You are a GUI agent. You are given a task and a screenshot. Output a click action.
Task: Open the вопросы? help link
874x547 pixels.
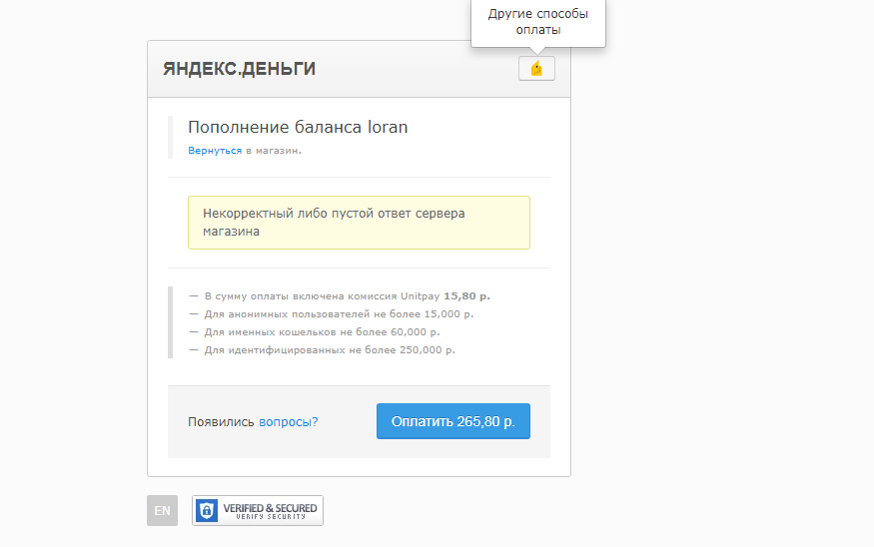point(289,421)
